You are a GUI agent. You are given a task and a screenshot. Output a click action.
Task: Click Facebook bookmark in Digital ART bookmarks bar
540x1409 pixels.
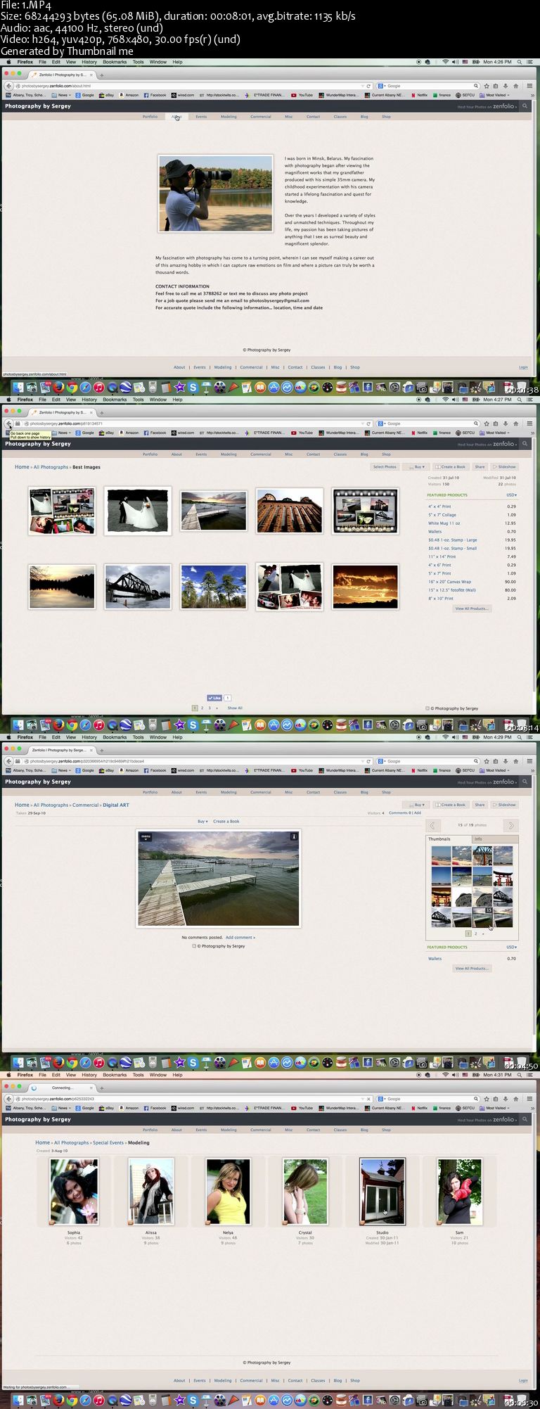(155, 770)
